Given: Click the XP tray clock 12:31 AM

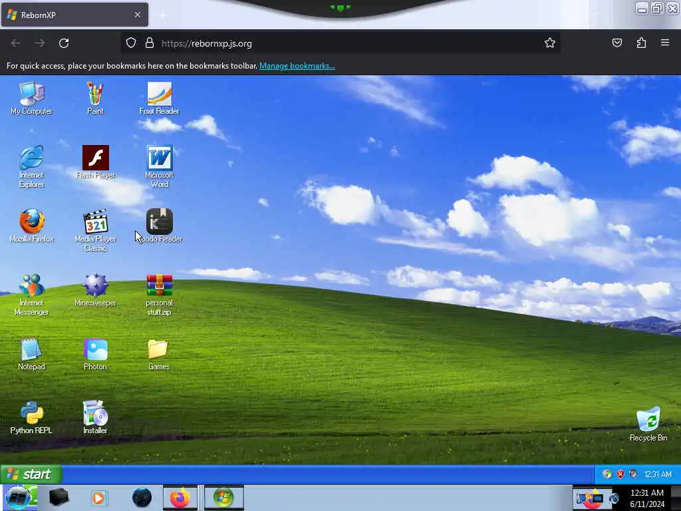Looking at the screenshot, I should pos(658,474).
